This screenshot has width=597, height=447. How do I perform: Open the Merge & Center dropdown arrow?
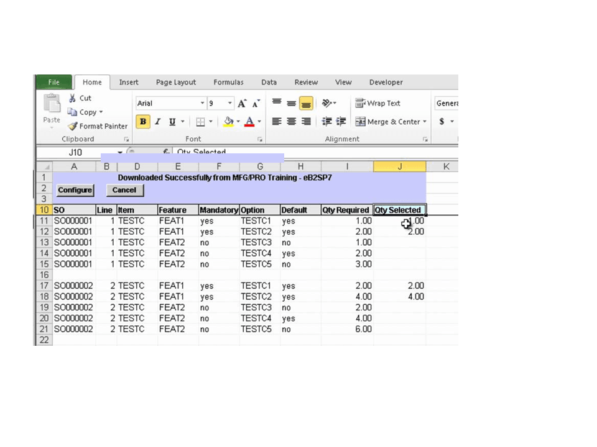[425, 122]
